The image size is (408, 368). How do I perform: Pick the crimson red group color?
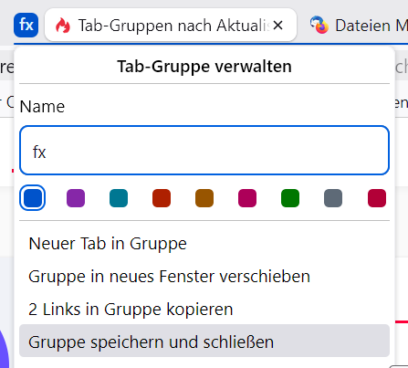coord(377,198)
